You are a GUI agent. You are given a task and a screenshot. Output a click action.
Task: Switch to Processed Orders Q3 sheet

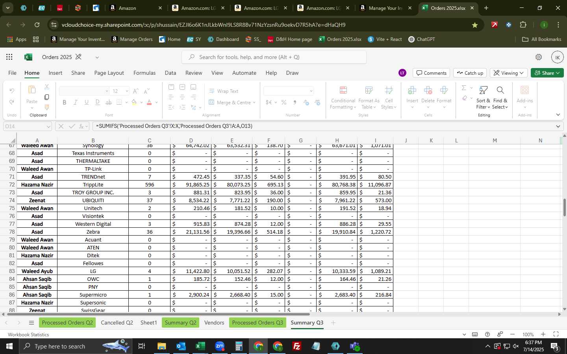click(258, 323)
